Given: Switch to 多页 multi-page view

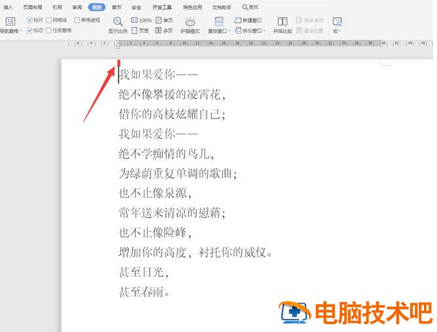Looking at the screenshot, I should point(164,31).
